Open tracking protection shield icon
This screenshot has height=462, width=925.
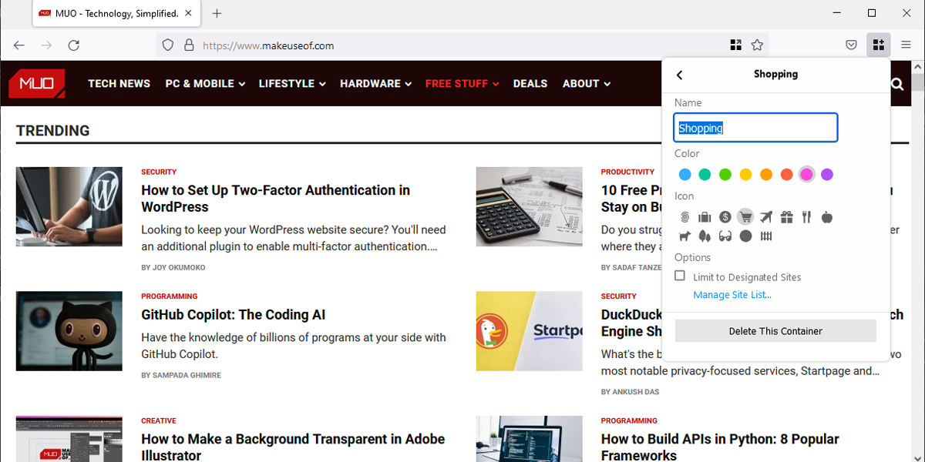pyautogui.click(x=168, y=45)
